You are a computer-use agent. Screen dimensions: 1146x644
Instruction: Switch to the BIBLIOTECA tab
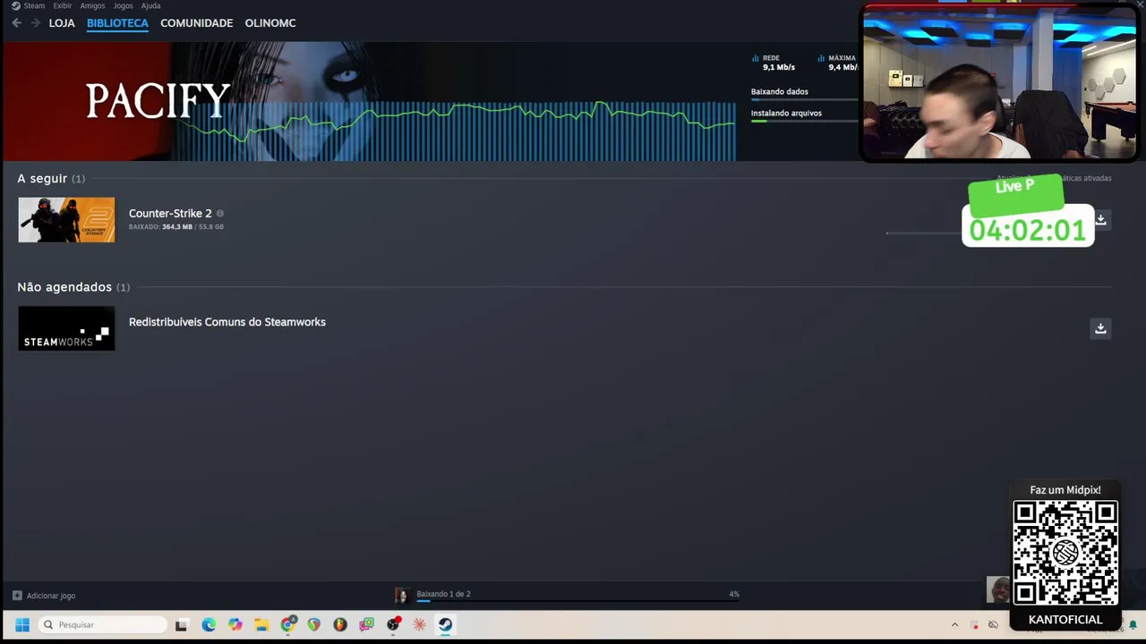tap(117, 23)
